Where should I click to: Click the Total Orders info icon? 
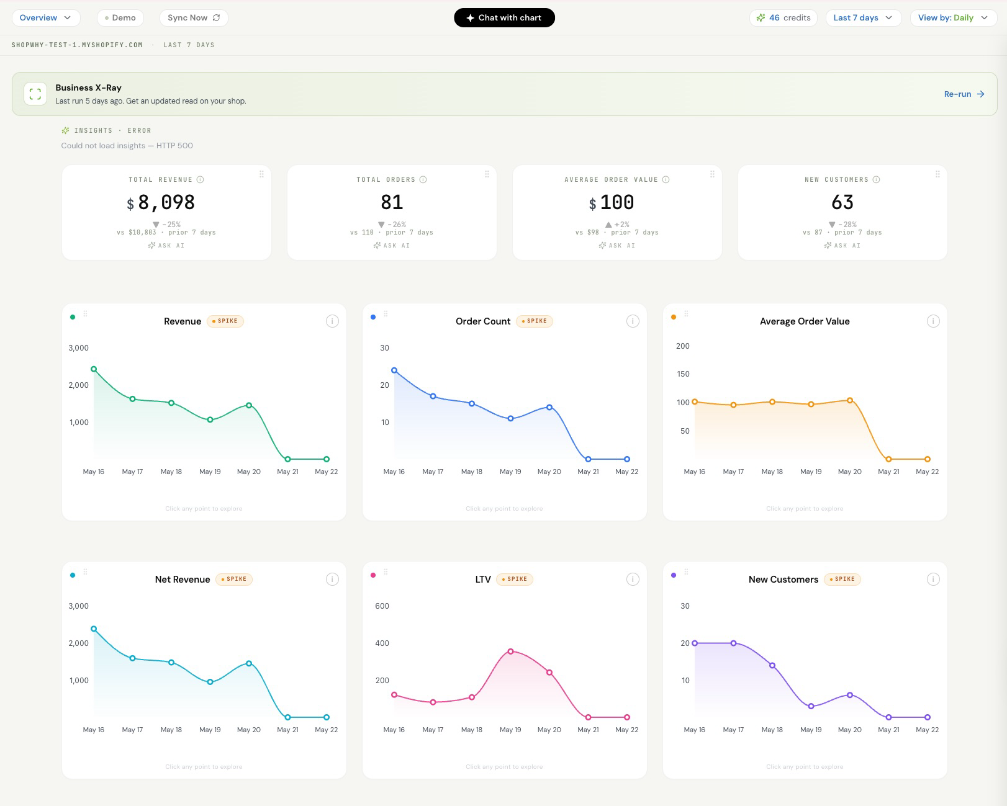[423, 179]
